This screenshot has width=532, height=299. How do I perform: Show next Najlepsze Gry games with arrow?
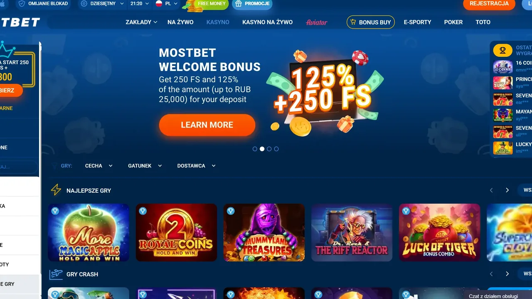[507, 190]
